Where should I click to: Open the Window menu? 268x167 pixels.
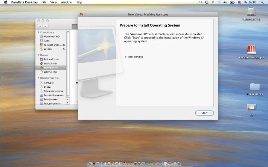click(x=66, y=2)
